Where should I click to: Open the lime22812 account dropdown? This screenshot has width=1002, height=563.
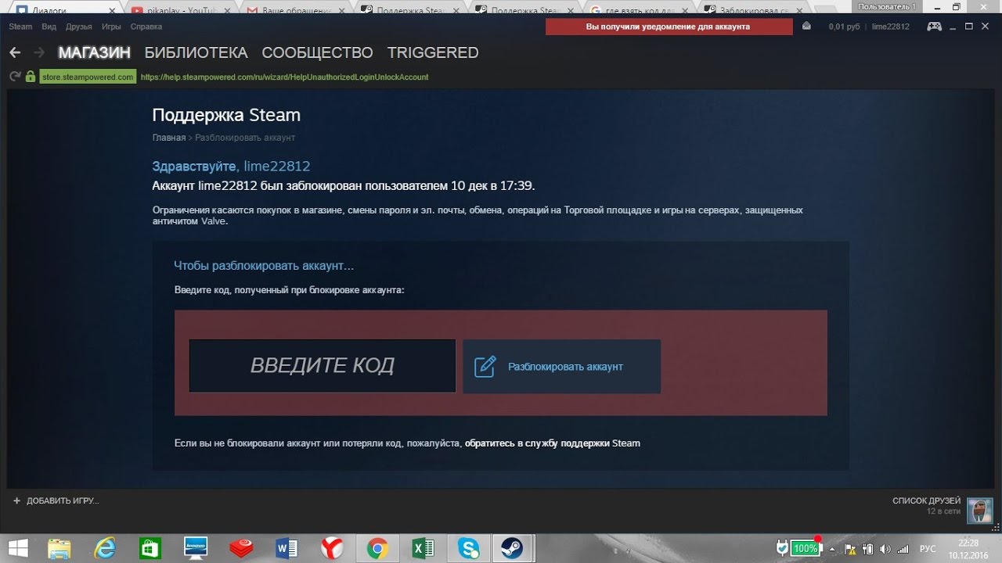pos(891,27)
